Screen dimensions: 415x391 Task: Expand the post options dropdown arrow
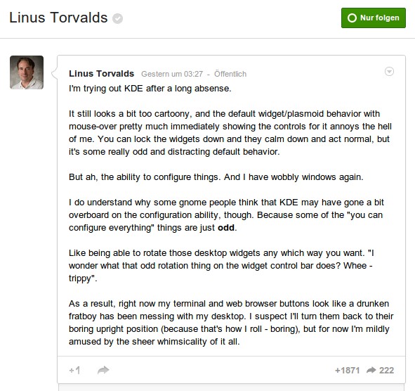pyautogui.click(x=389, y=72)
